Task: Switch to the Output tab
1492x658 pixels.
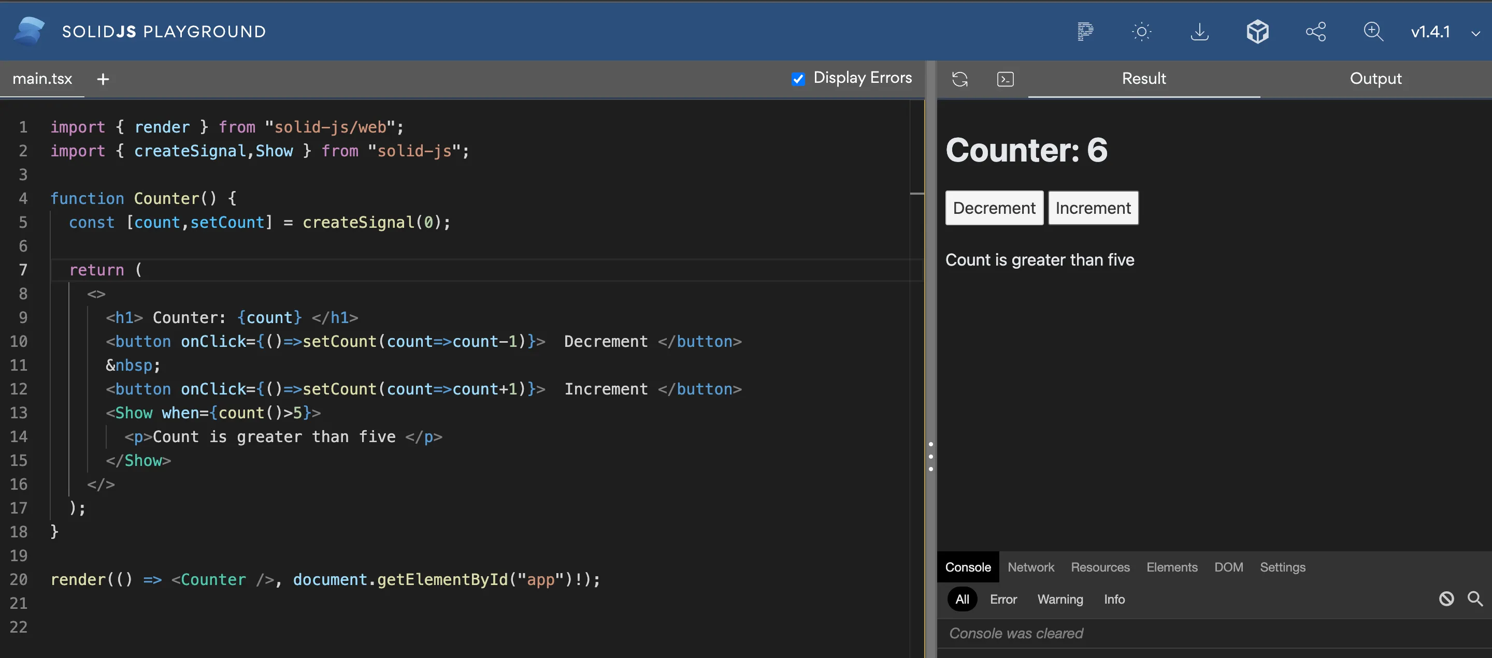Action: click(x=1375, y=79)
